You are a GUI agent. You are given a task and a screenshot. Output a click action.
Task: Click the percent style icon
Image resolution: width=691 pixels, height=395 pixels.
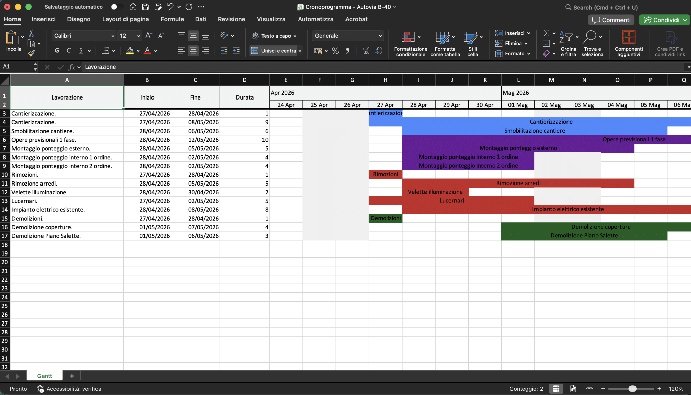point(335,51)
